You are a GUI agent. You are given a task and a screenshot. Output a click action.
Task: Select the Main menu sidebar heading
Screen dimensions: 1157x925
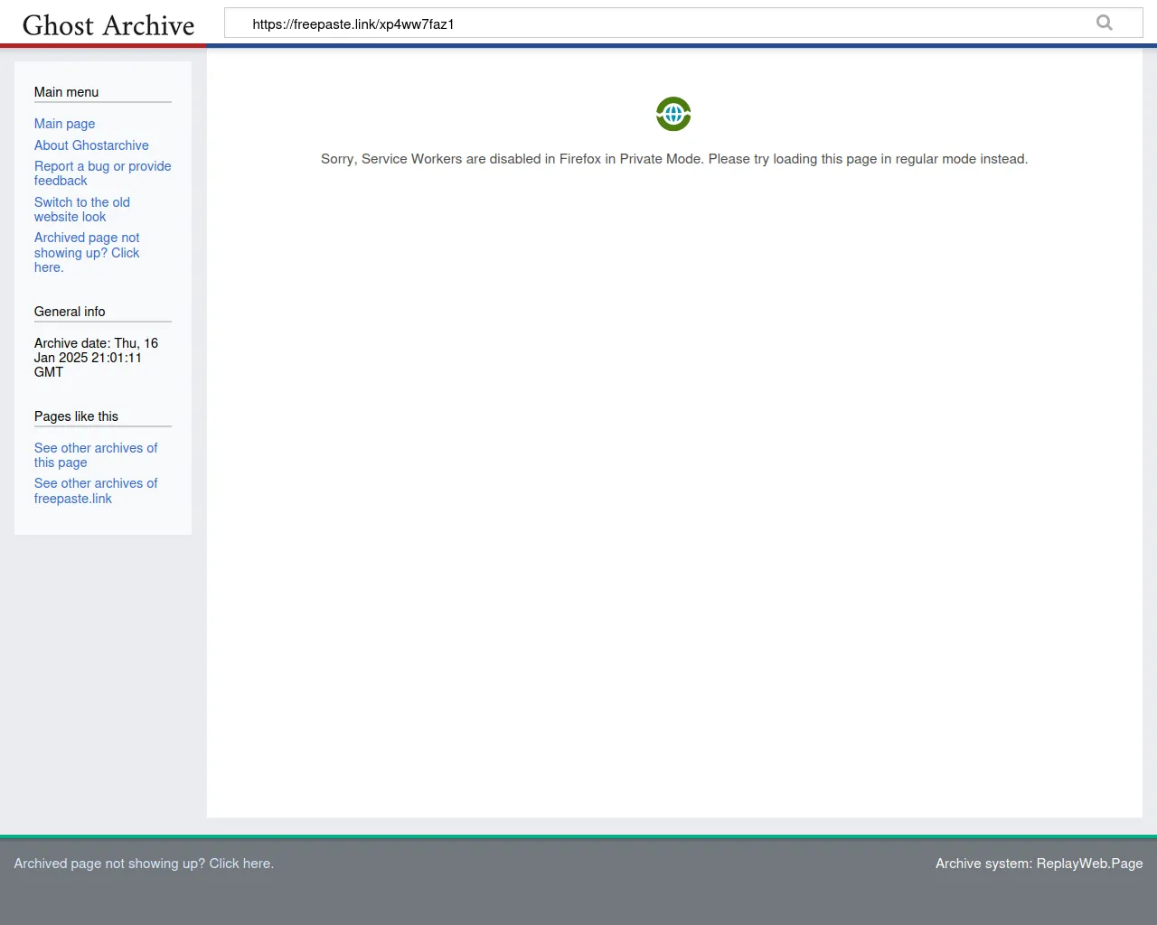(66, 92)
